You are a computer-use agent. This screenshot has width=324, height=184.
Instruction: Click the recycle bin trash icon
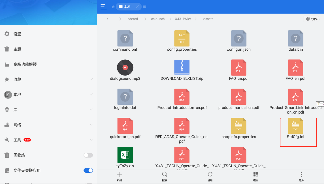pyautogui.click(x=7, y=155)
